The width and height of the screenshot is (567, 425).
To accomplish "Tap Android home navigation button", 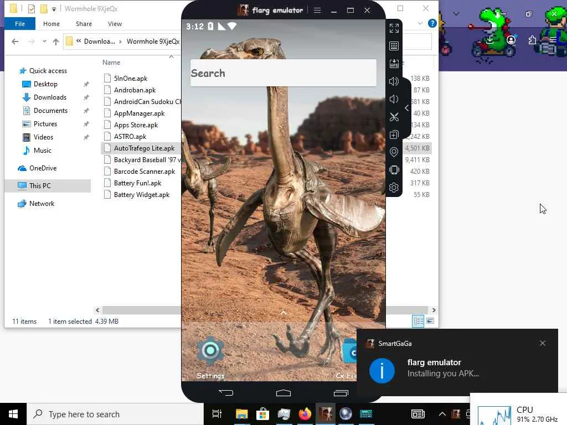I will (x=283, y=393).
